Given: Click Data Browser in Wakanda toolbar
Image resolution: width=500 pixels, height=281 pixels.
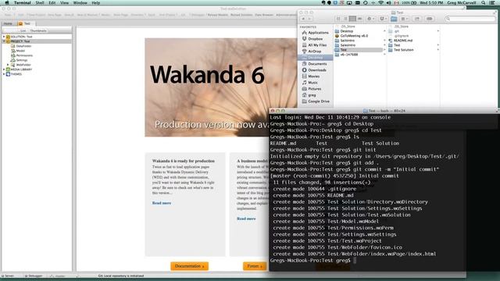Looking at the screenshot, I should coord(264,15).
